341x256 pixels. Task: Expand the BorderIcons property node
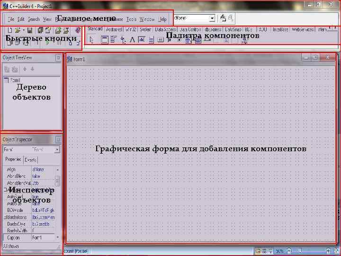coord(5,217)
